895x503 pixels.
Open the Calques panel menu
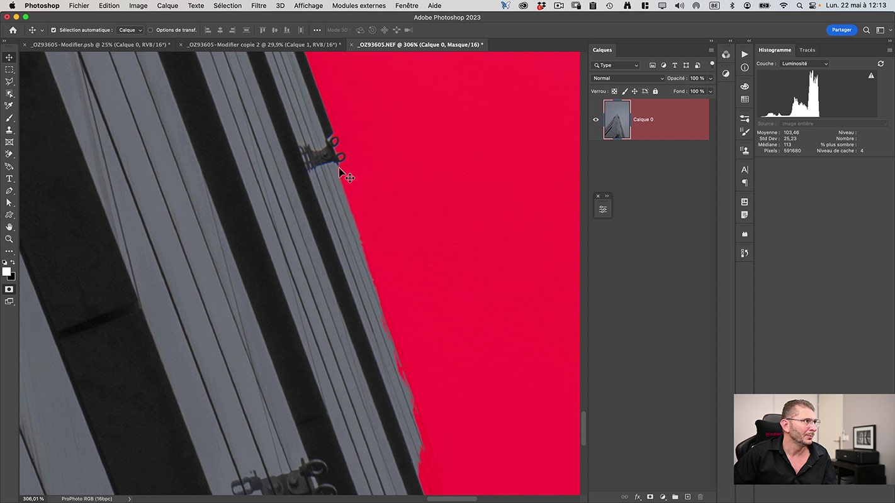coord(711,50)
